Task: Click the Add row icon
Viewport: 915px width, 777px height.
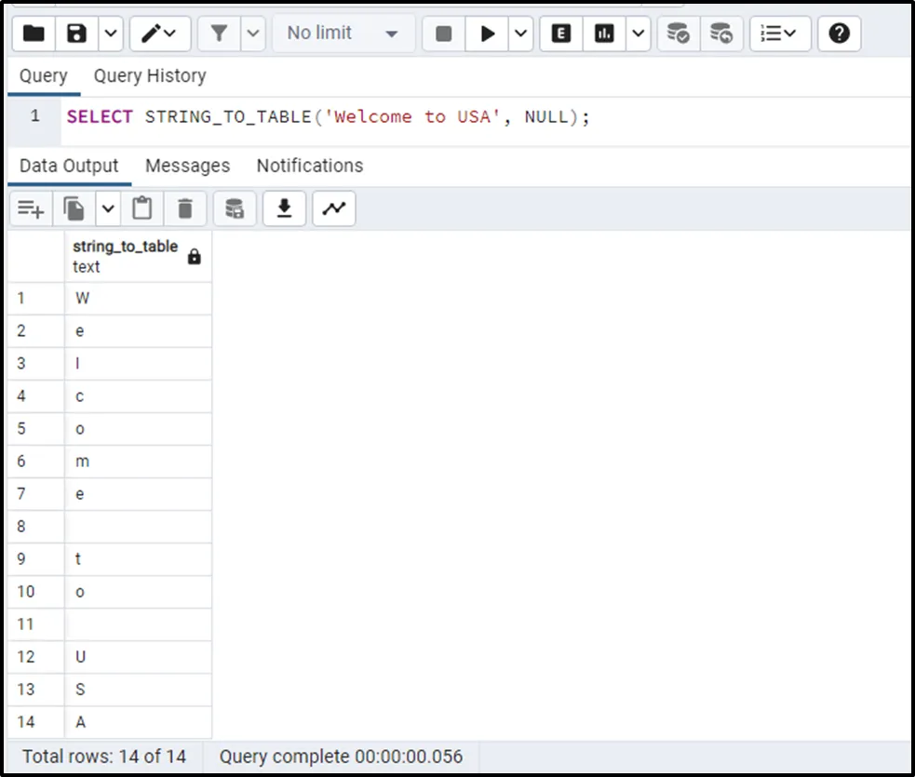Action: pos(31,209)
